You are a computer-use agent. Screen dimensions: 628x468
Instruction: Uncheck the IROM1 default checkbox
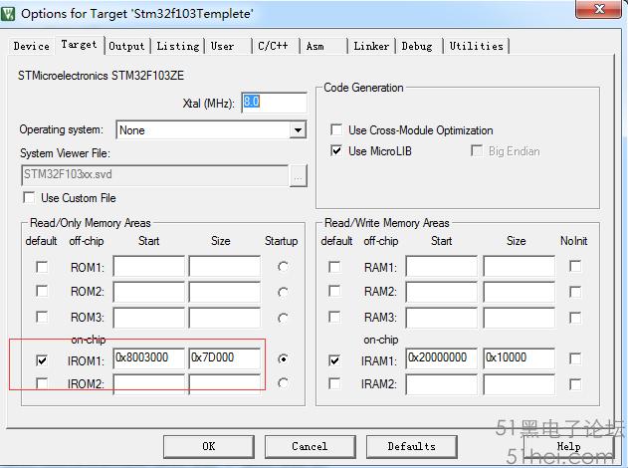[42, 360]
